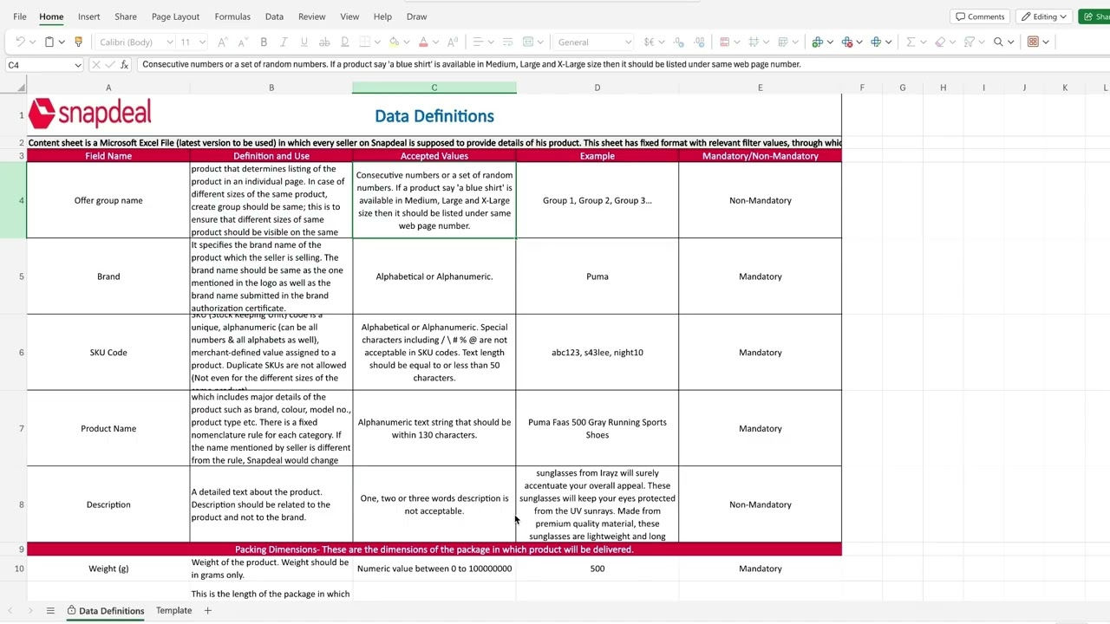Click the Paste clipboard icon

pyautogui.click(x=49, y=42)
